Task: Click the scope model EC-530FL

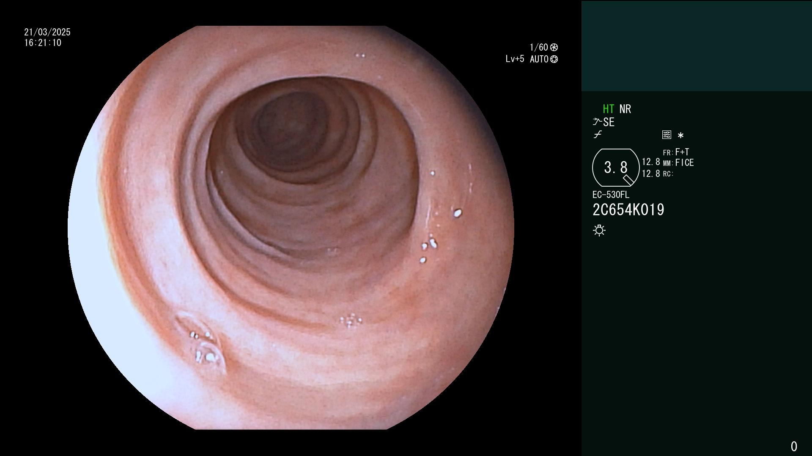Action: tap(611, 195)
